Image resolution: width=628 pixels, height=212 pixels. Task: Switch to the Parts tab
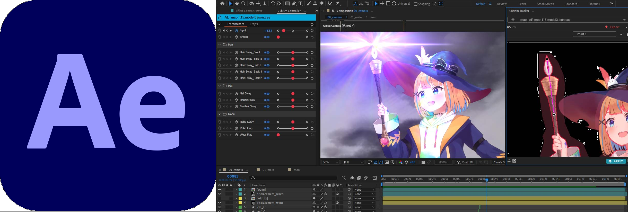click(254, 24)
